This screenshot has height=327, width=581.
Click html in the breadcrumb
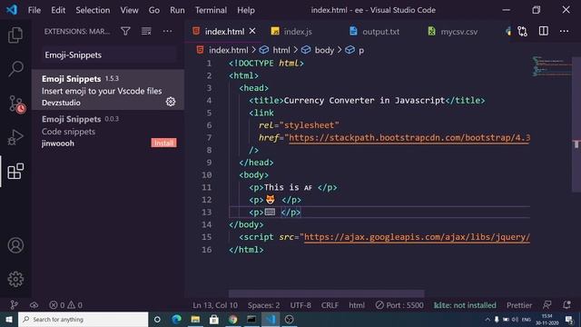click(281, 50)
